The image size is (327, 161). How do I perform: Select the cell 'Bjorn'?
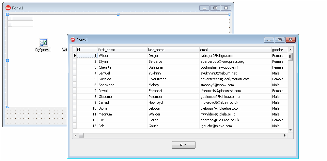(x=123, y=108)
